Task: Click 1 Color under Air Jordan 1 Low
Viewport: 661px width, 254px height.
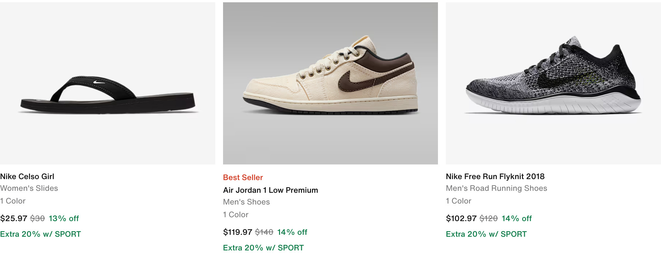Action: [x=235, y=215]
